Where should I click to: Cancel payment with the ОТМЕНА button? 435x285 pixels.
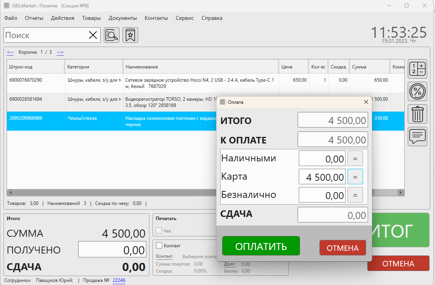pos(342,248)
